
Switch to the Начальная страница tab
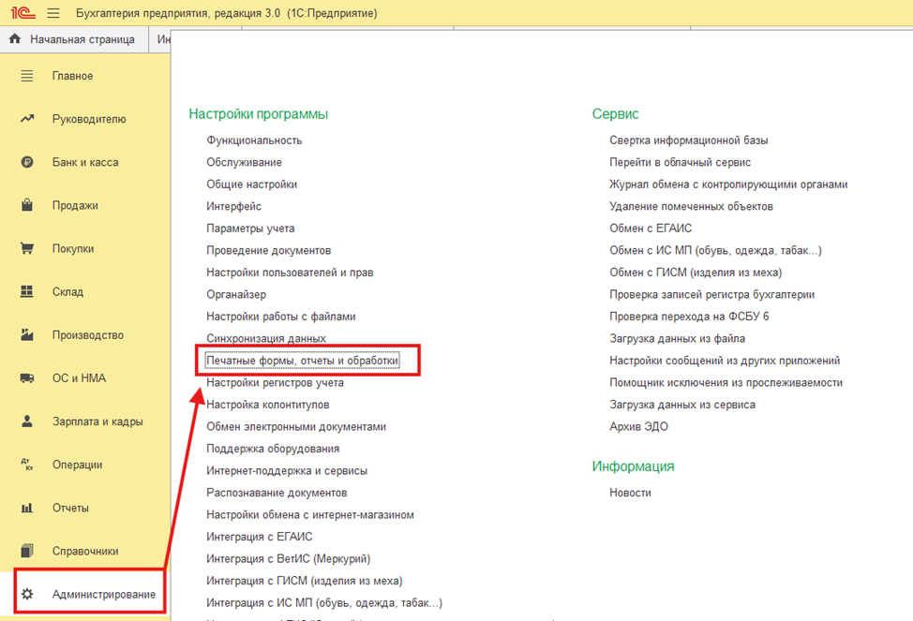click(x=82, y=39)
